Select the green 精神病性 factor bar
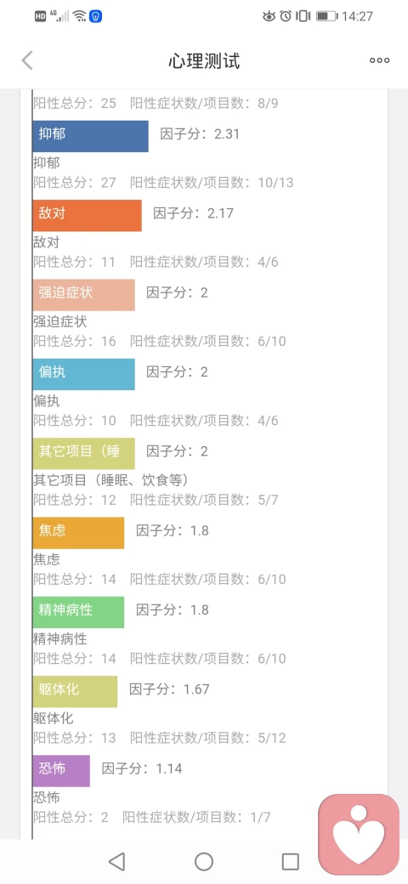This screenshot has height=884, width=408. point(78,612)
